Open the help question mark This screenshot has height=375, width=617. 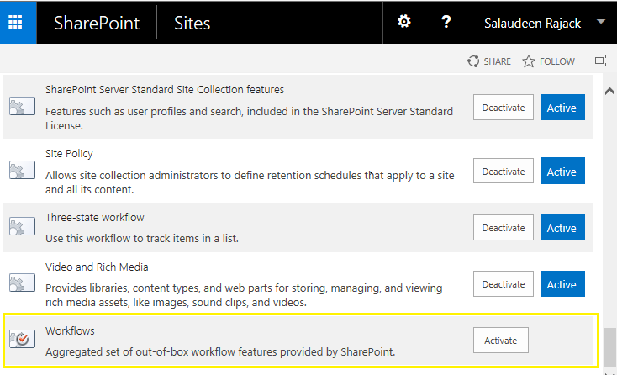click(446, 21)
